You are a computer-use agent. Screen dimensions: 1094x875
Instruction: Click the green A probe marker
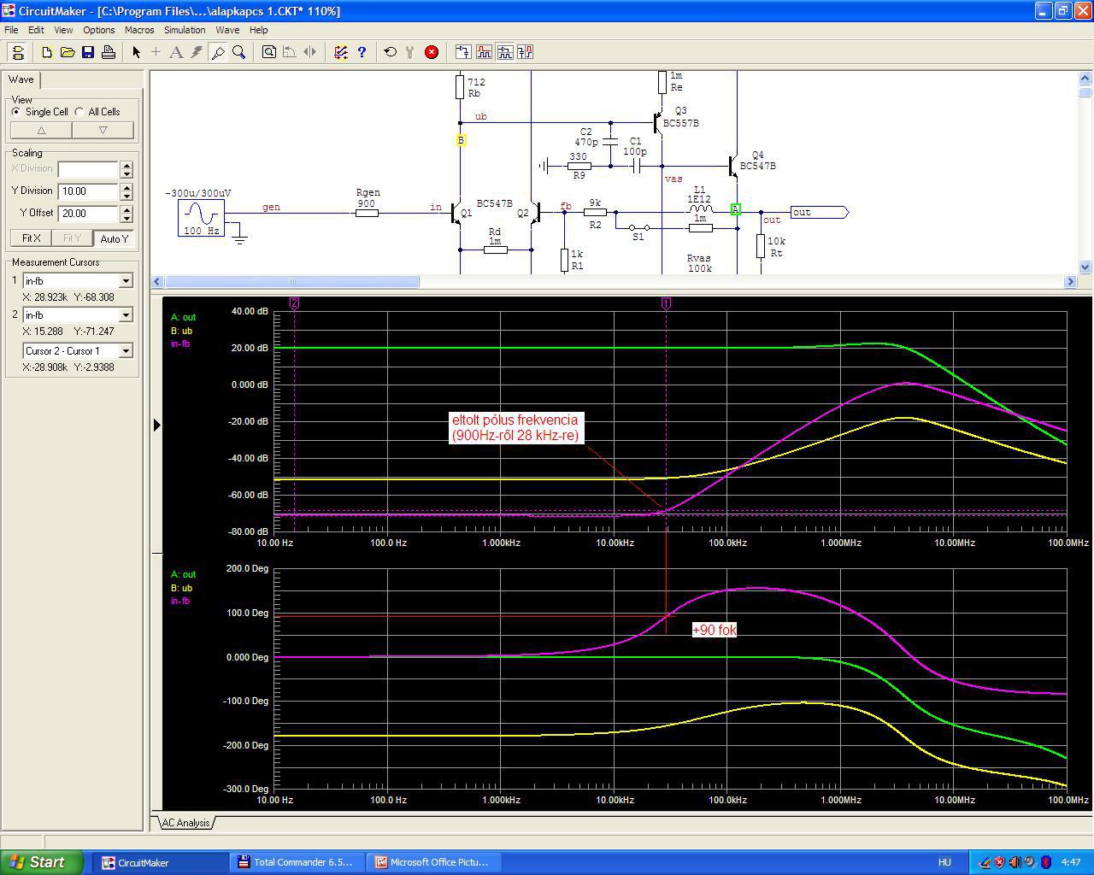point(735,209)
